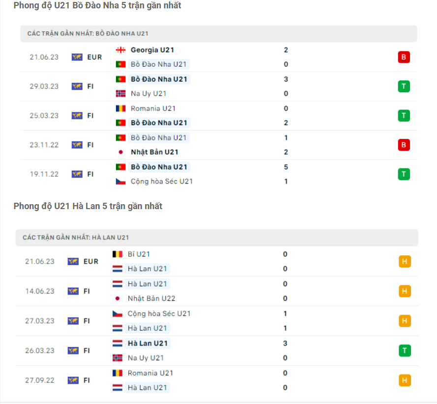Click the Georgia flag icon

(120, 50)
